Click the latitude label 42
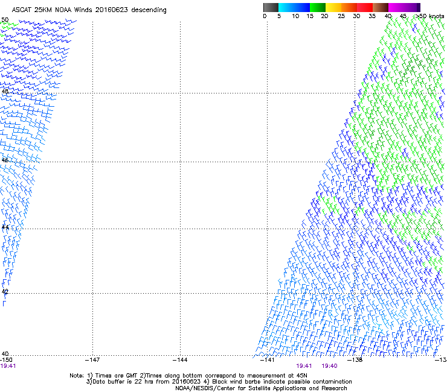Viewport: 447px width, 392px height. pyautogui.click(x=5, y=291)
